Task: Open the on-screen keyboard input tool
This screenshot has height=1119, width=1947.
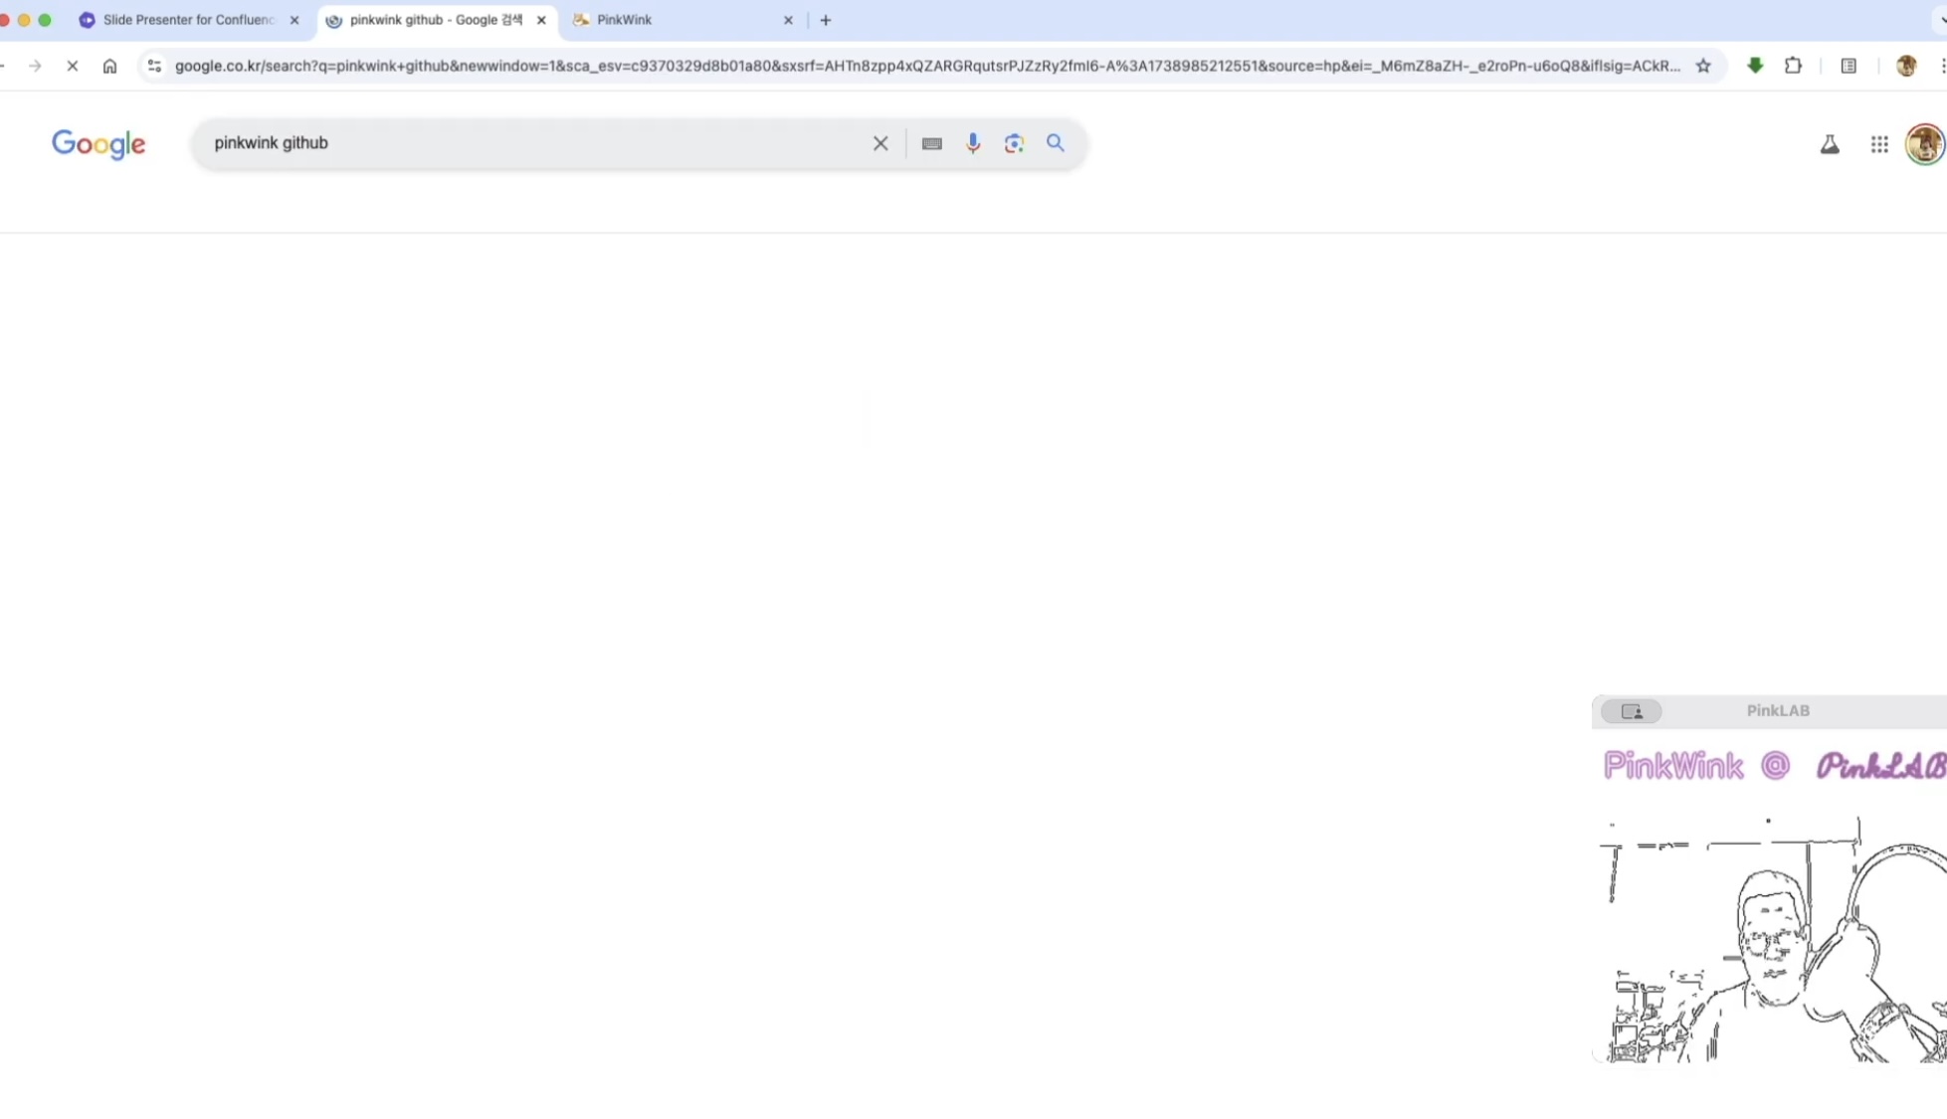Action: click(931, 143)
